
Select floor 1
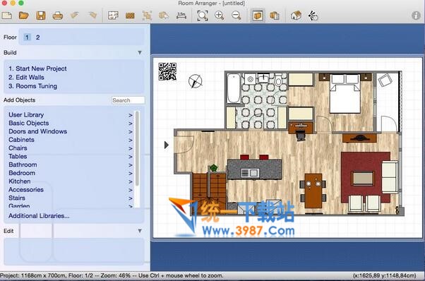[x=27, y=37]
